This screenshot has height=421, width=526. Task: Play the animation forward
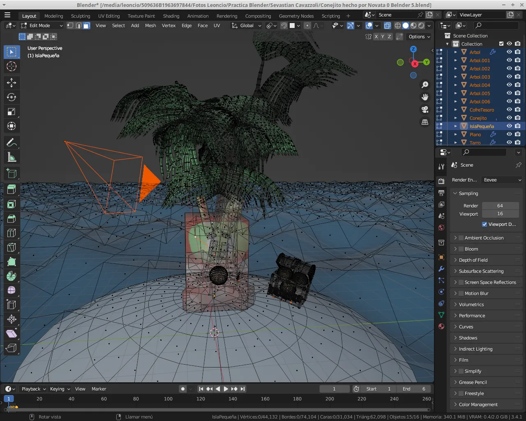(226, 389)
